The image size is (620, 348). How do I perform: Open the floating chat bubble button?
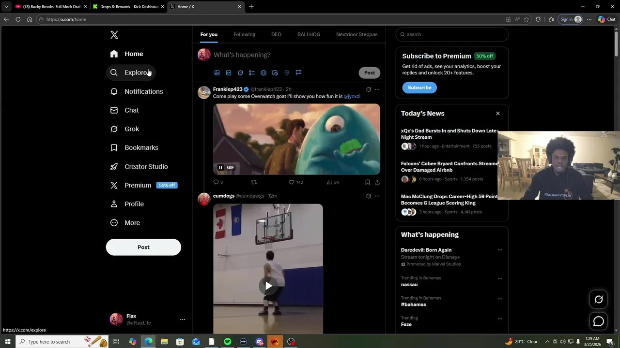pyautogui.click(x=599, y=321)
